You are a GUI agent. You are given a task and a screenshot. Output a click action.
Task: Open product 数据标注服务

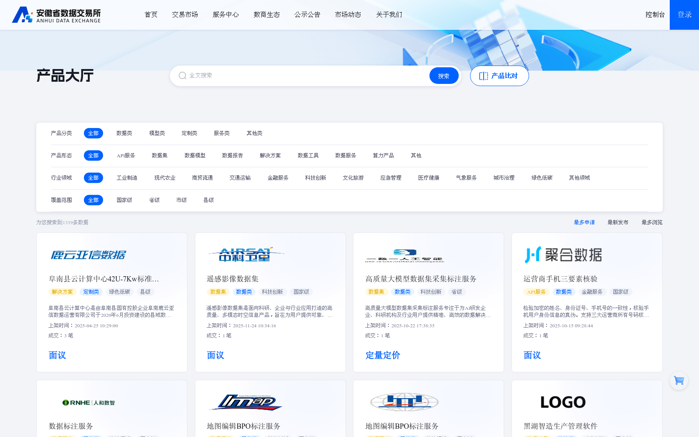[71, 426]
